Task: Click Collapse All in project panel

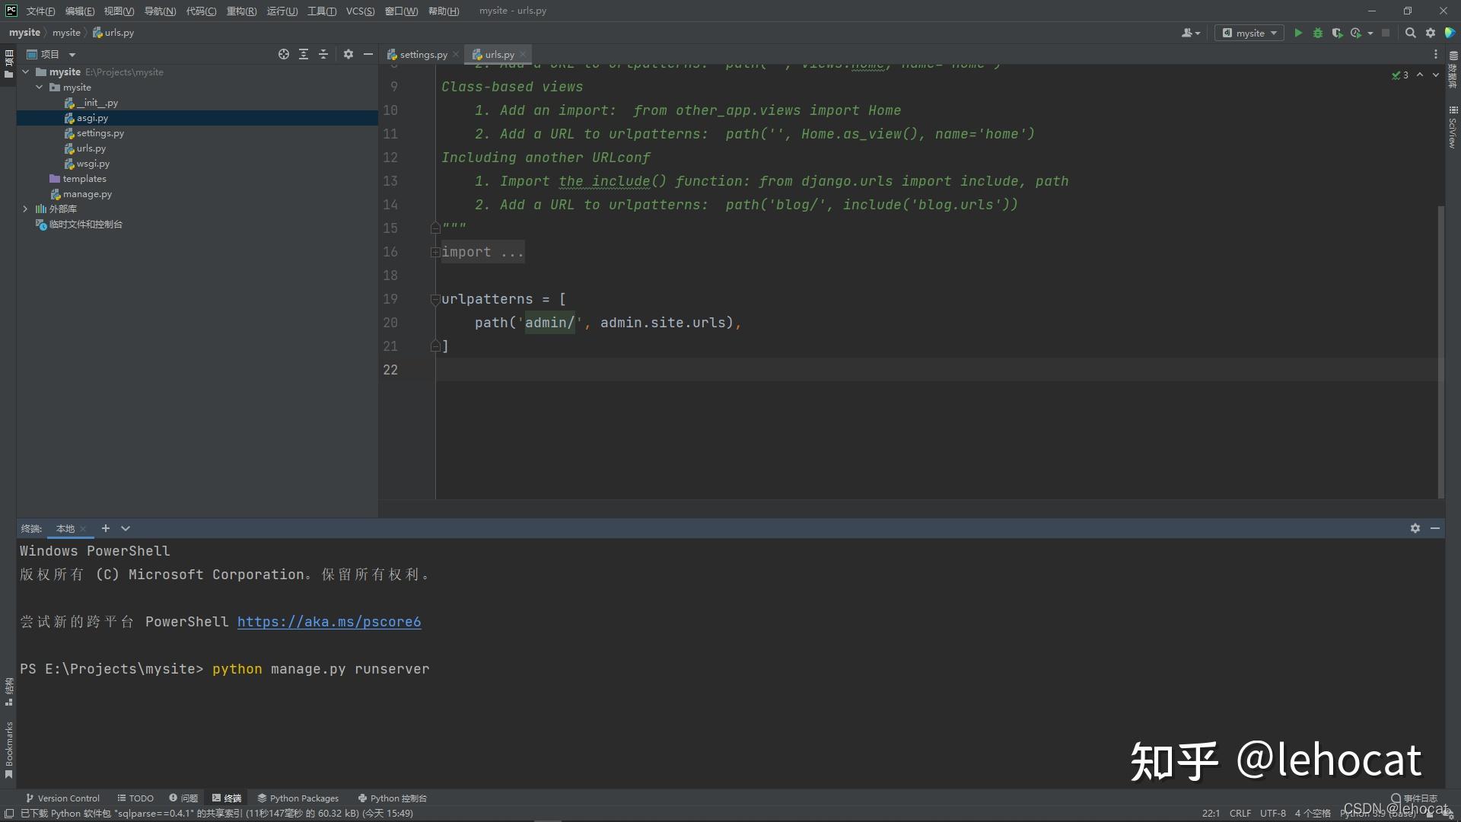Action: click(323, 54)
